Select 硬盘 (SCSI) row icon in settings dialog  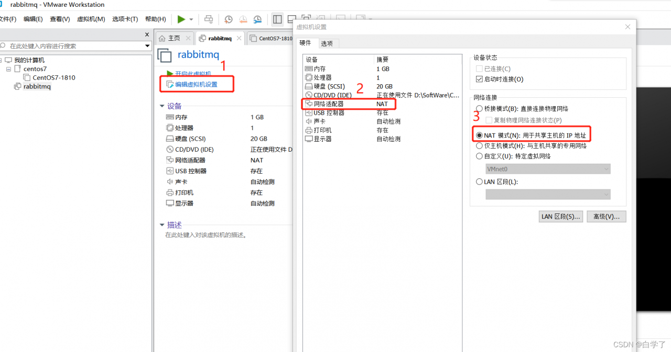309,86
